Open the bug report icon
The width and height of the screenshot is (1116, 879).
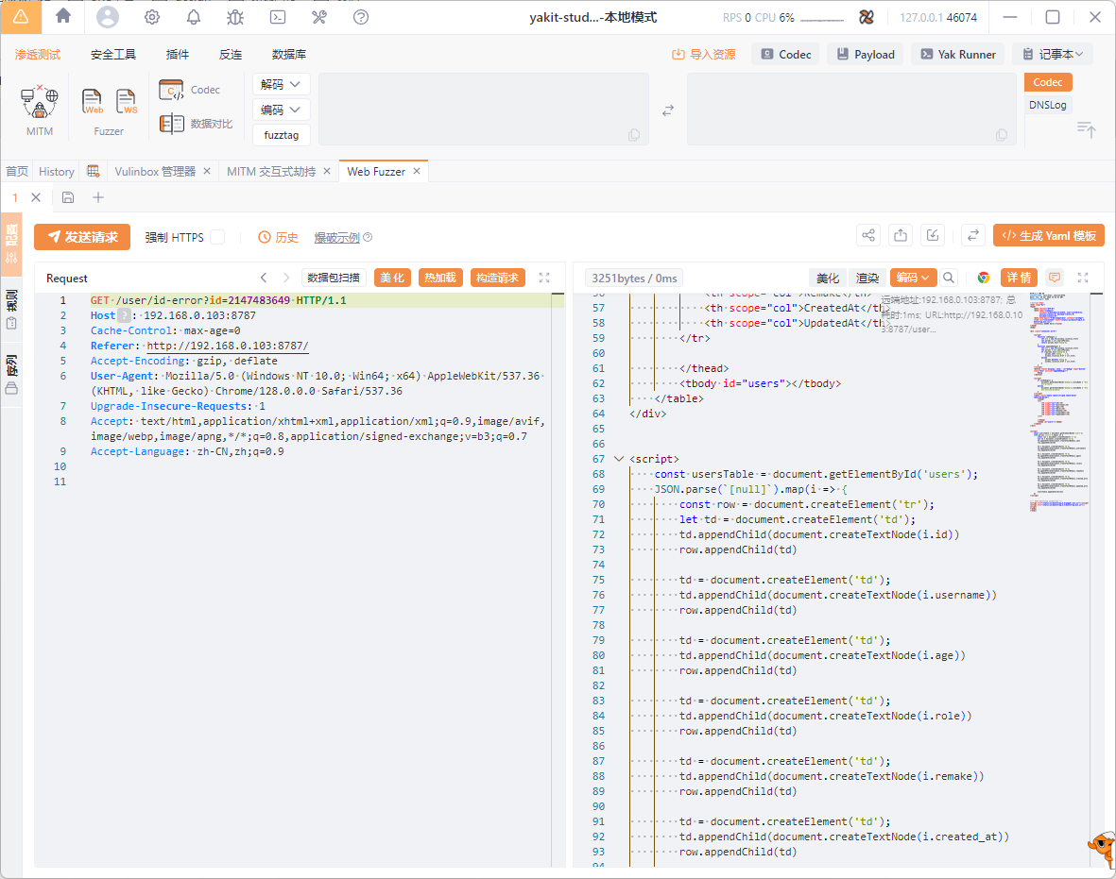235,17
